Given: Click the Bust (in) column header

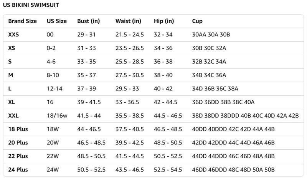Looking at the screenshot, I should tap(89, 21).
